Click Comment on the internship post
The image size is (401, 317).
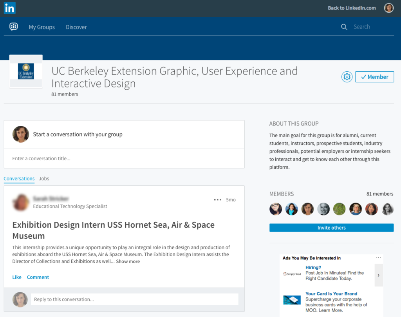tap(38, 277)
